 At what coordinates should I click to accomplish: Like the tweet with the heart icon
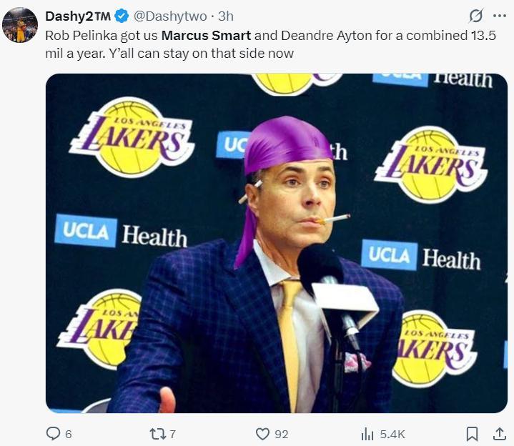262,433
